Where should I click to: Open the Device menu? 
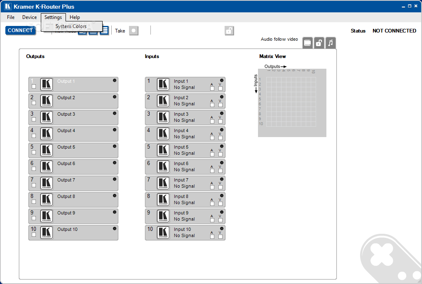29,17
